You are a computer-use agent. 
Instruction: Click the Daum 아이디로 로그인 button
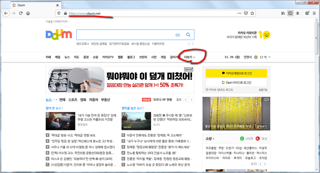pos(236,83)
